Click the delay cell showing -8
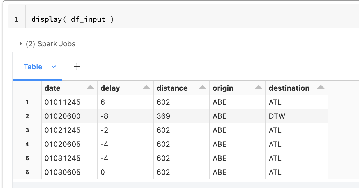 click(125, 116)
